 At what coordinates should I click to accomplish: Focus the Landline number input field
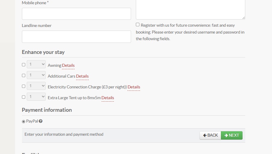pos(76,37)
